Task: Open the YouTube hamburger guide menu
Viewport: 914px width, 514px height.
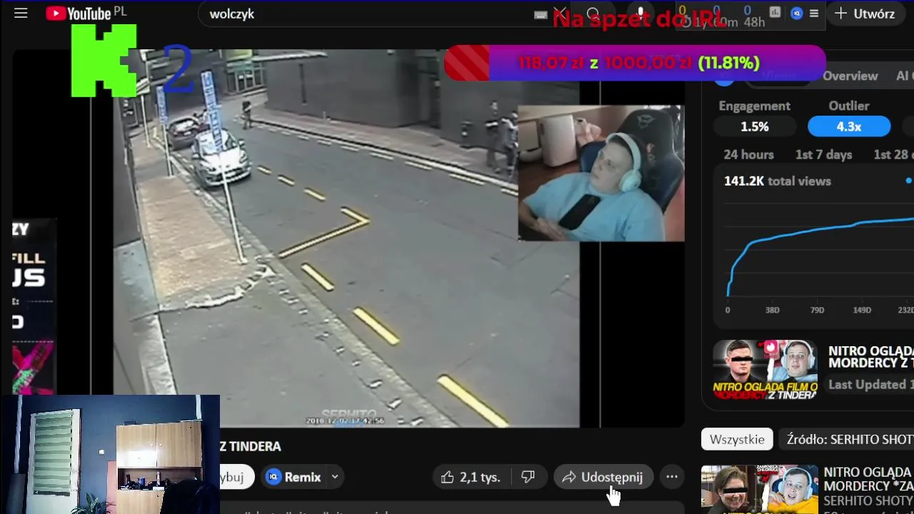Action: (x=21, y=14)
